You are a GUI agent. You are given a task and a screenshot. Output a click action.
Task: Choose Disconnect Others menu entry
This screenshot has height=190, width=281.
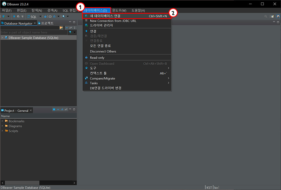coord(127,51)
